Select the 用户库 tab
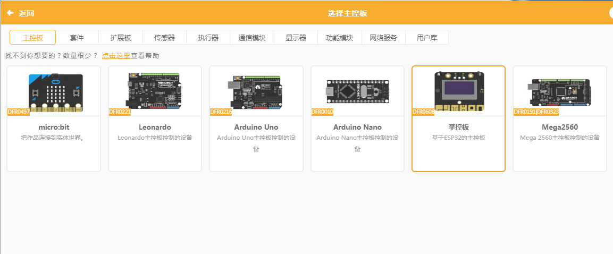The width and height of the screenshot is (613, 254). [427, 38]
